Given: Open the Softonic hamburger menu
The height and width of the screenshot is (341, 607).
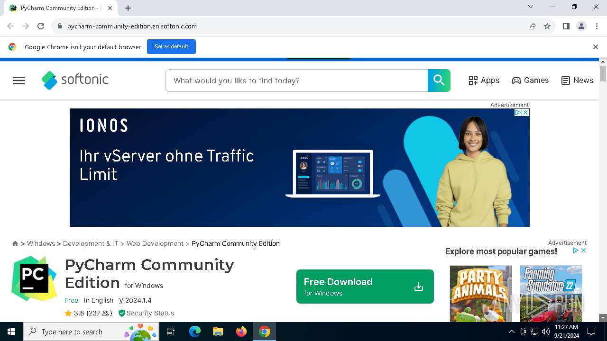Looking at the screenshot, I should (x=19, y=81).
